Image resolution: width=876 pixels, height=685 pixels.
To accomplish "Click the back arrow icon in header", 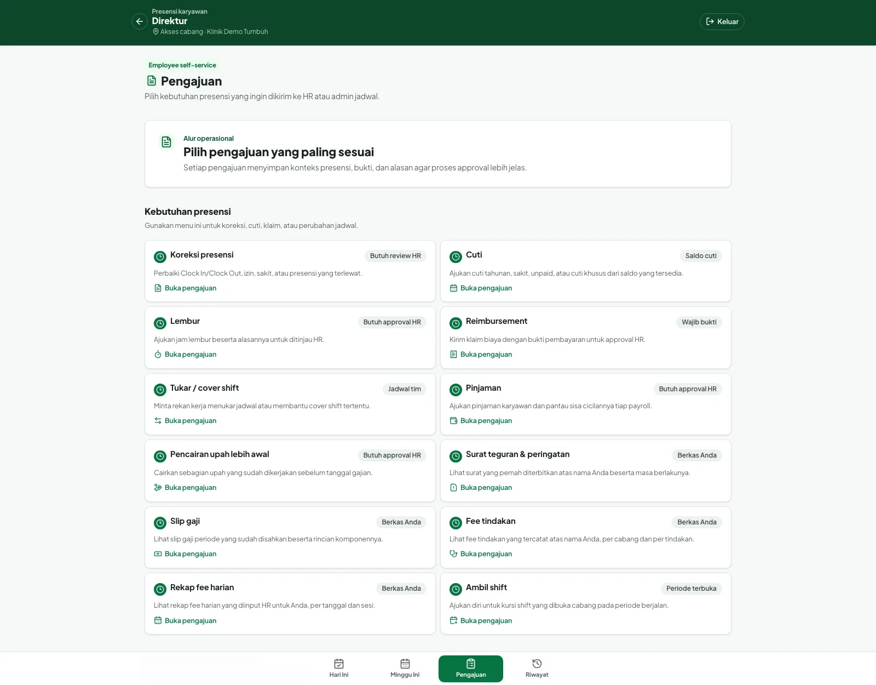I will click(140, 21).
